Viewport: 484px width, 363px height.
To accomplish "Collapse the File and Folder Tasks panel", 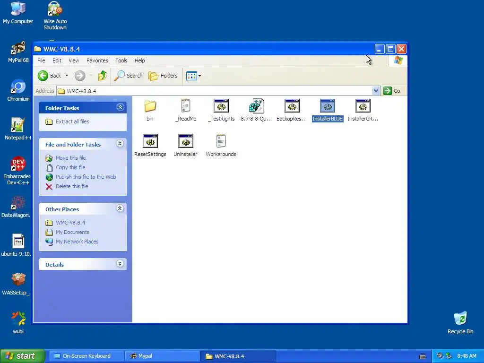I will (120, 144).
